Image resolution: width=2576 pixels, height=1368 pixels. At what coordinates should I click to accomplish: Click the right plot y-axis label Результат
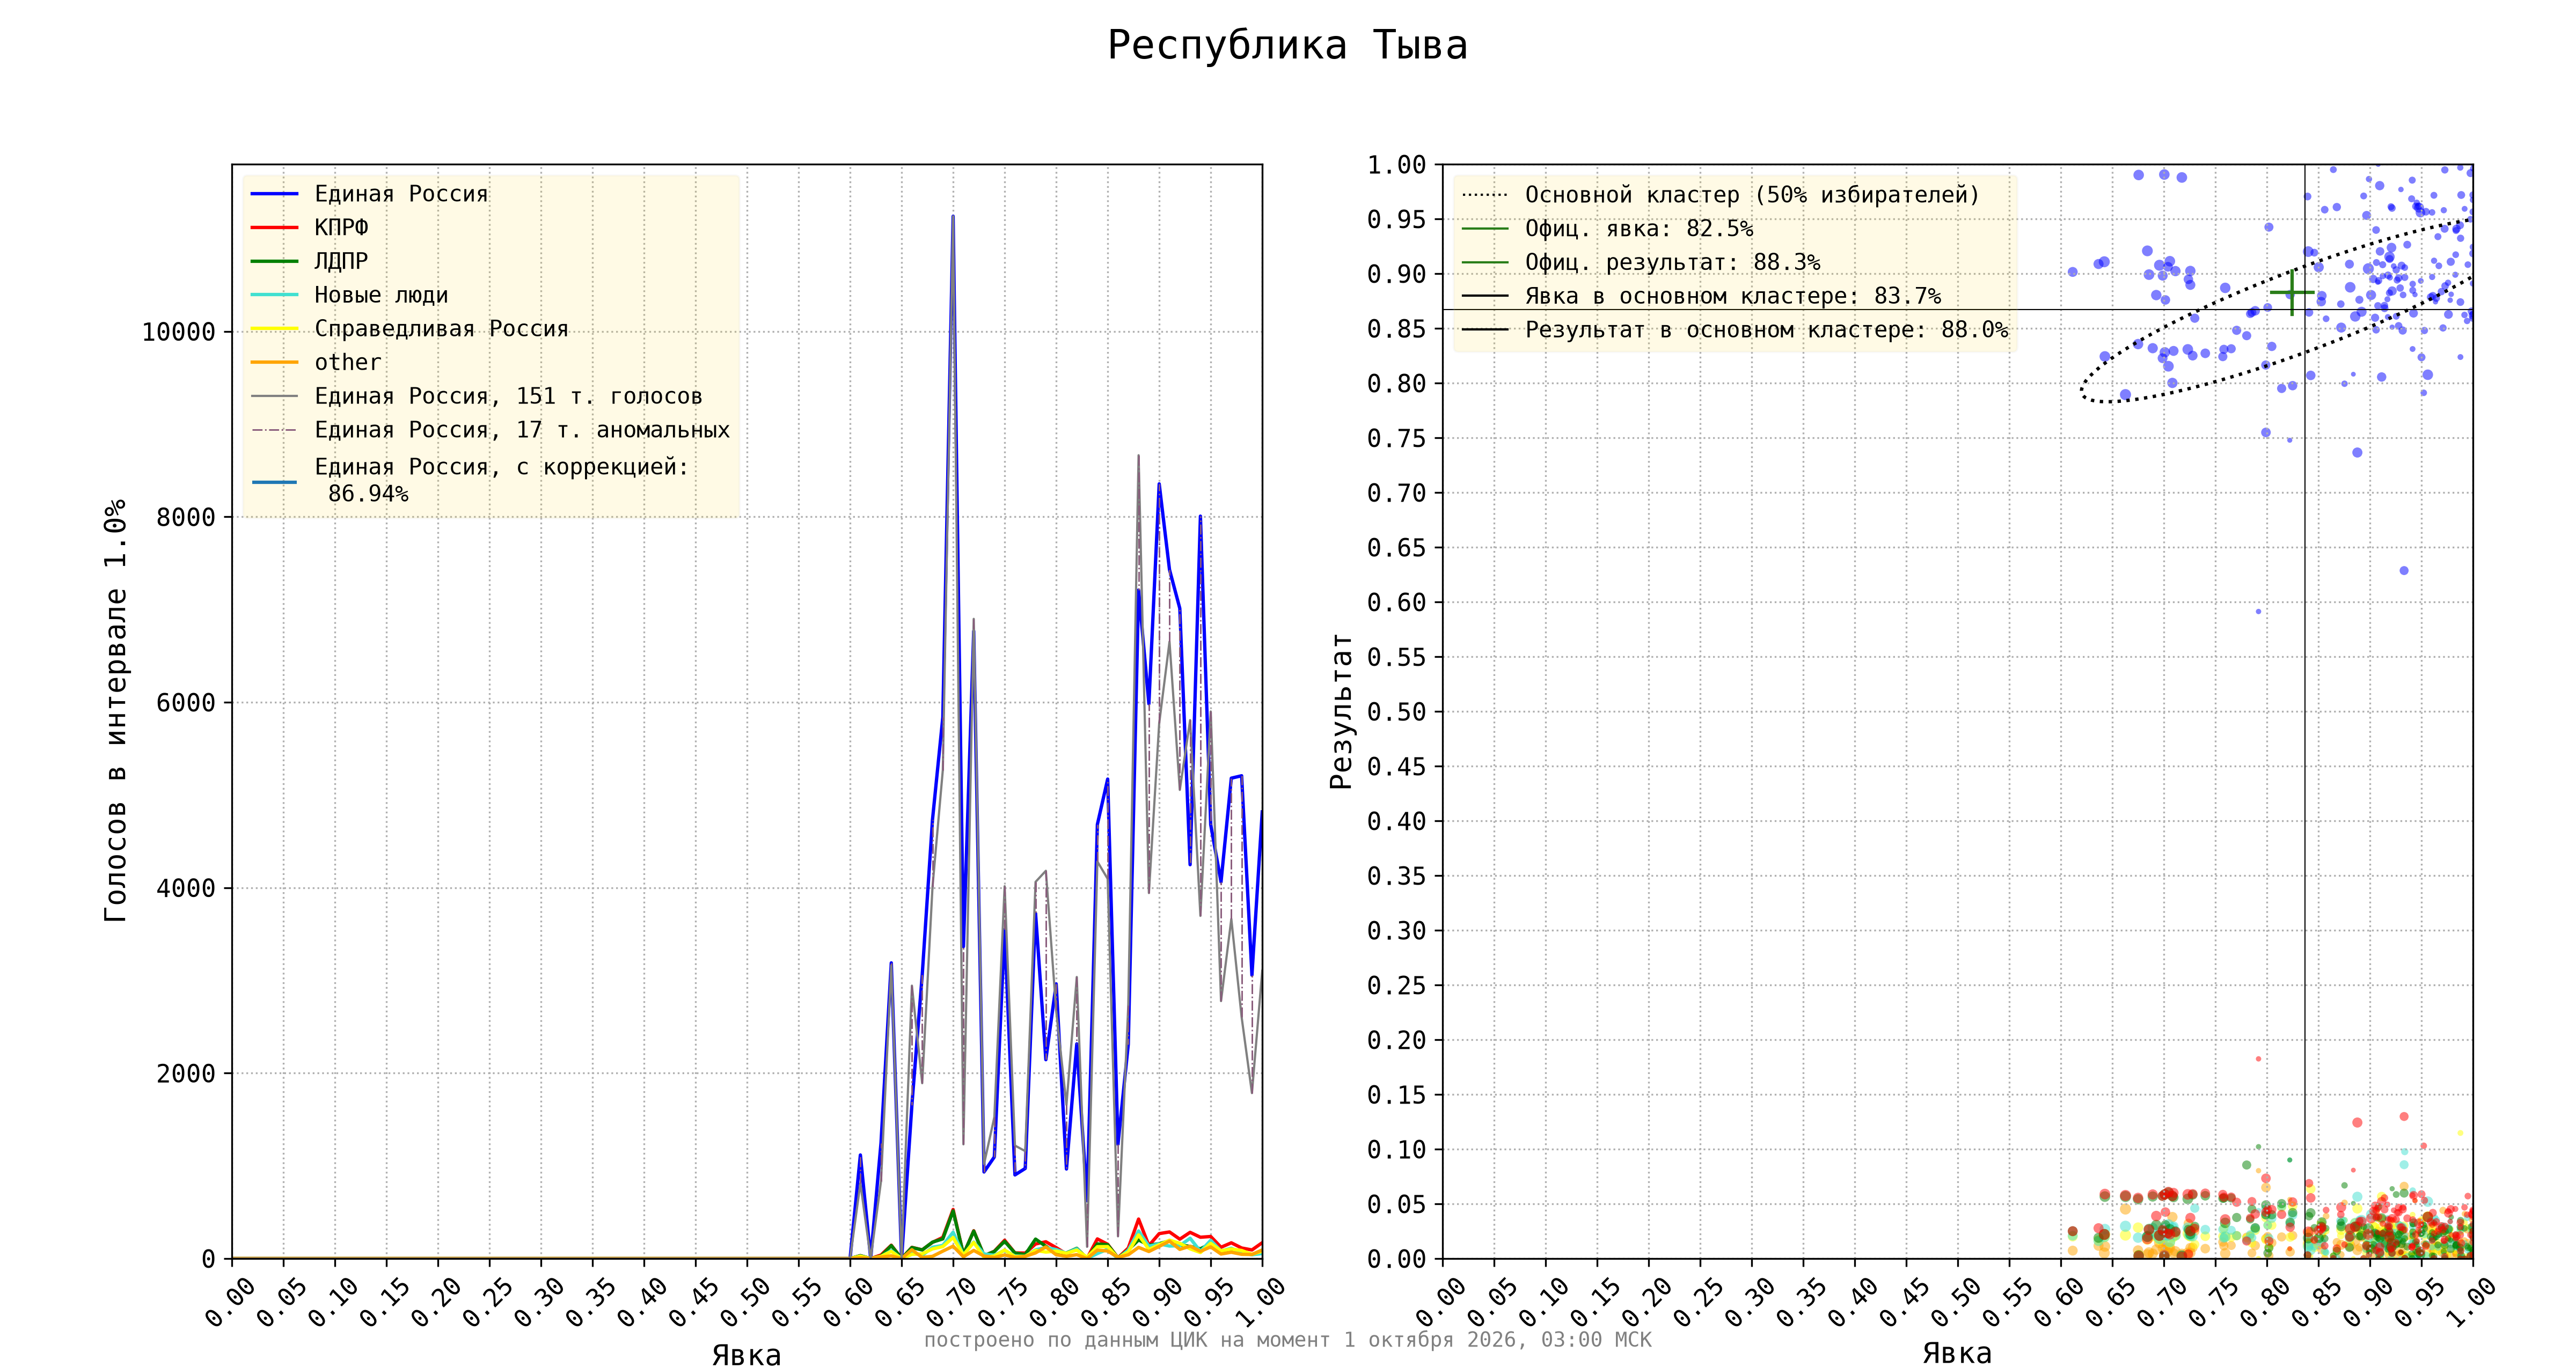[x=1341, y=711]
